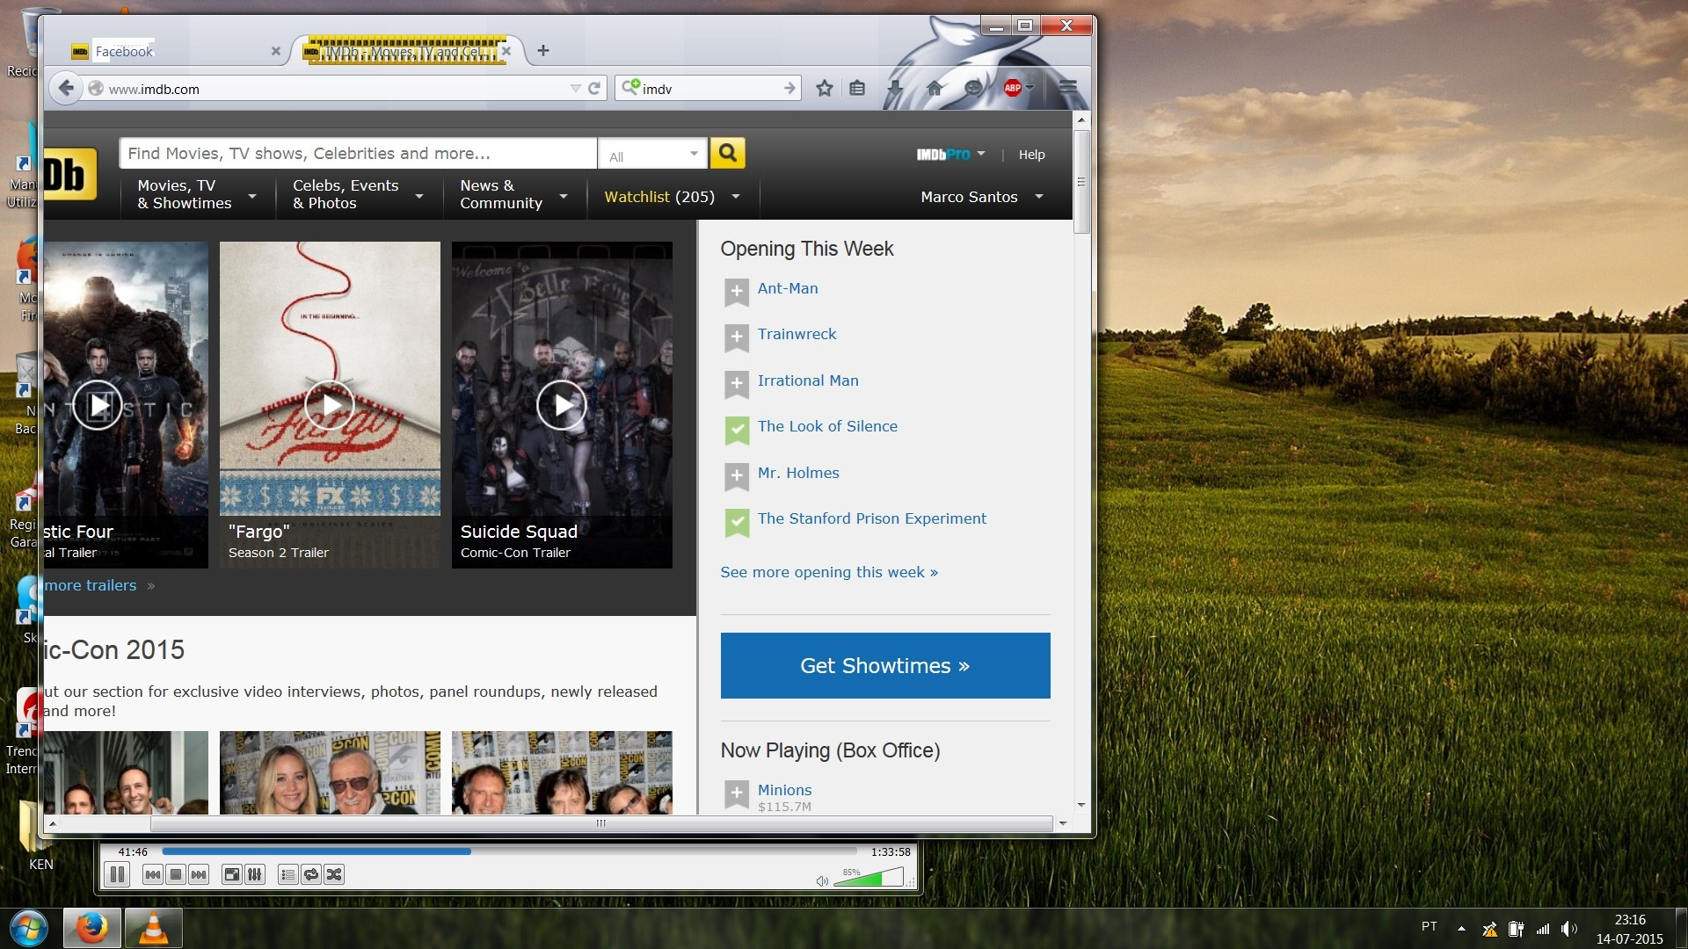Pause playback in VLC player
The image size is (1688, 949).
point(117,874)
